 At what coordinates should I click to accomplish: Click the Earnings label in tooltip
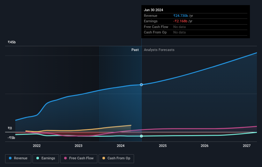click(x=151, y=21)
